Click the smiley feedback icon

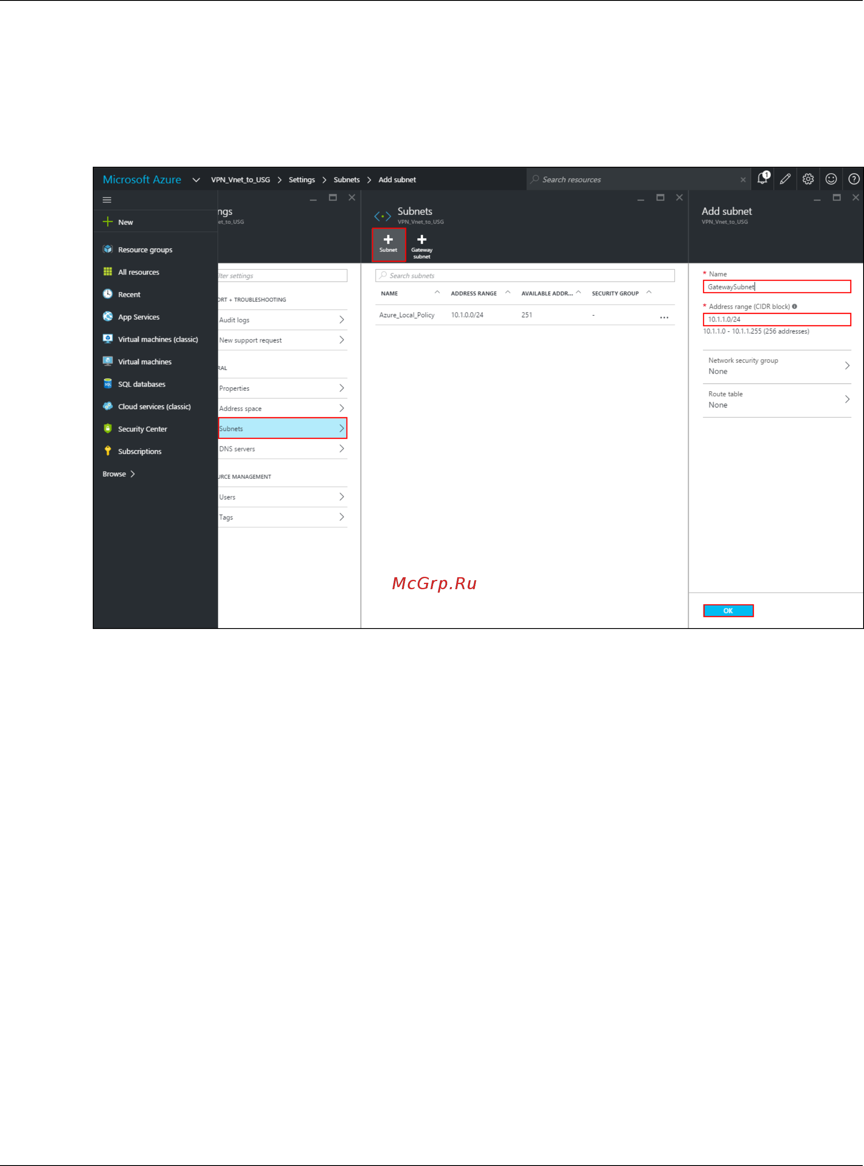pos(832,180)
